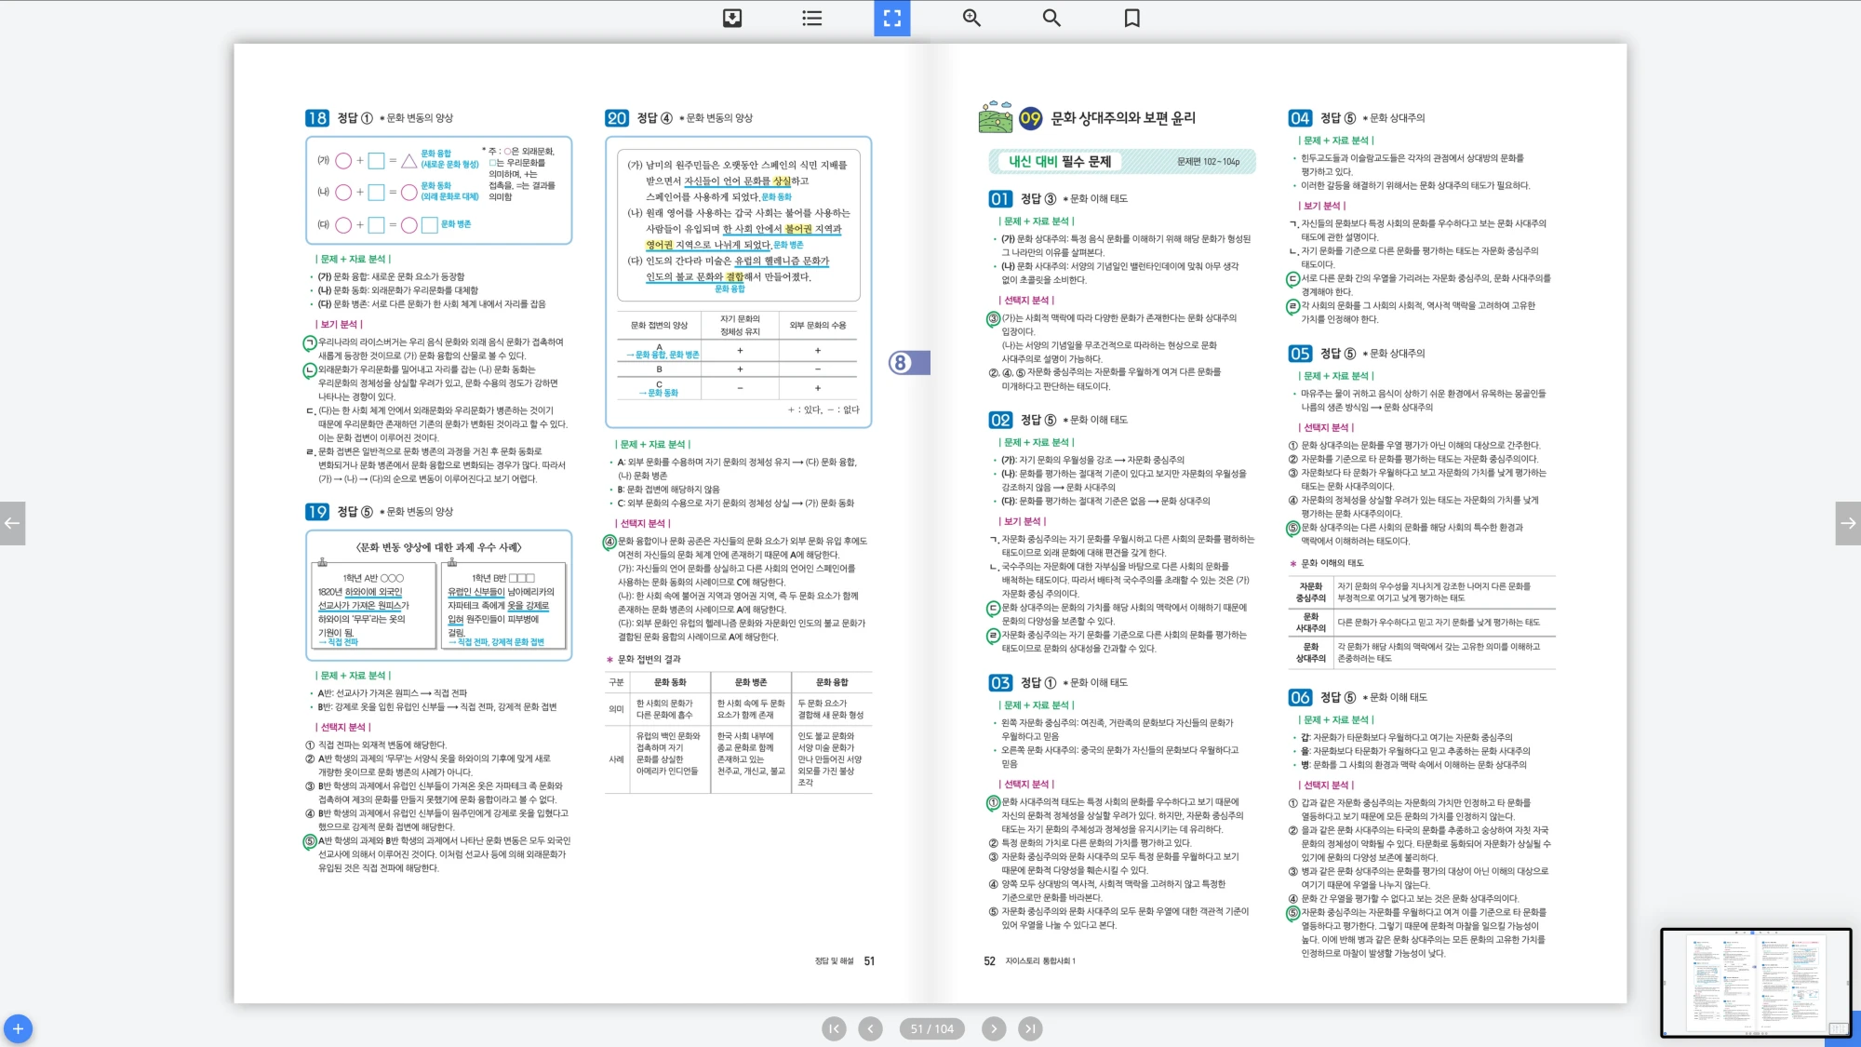This screenshot has height=1047, width=1861.
Task: Go to next page with bottom chevron
Action: tap(993, 1028)
